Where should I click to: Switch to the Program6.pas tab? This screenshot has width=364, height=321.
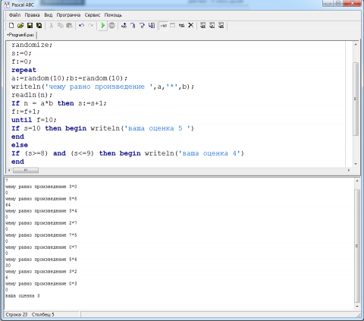click(x=21, y=35)
